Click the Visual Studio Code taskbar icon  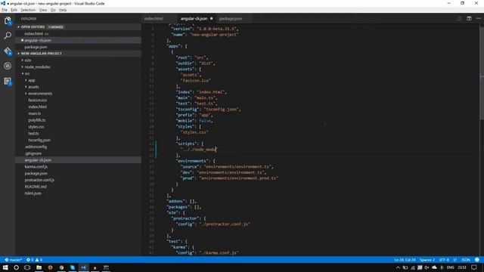click(84, 267)
